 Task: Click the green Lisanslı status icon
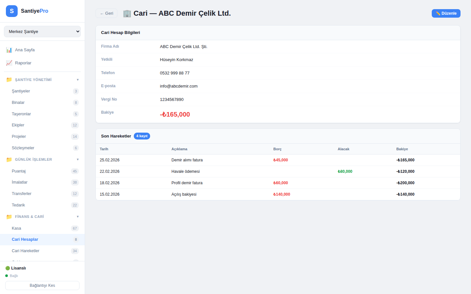coord(8,268)
